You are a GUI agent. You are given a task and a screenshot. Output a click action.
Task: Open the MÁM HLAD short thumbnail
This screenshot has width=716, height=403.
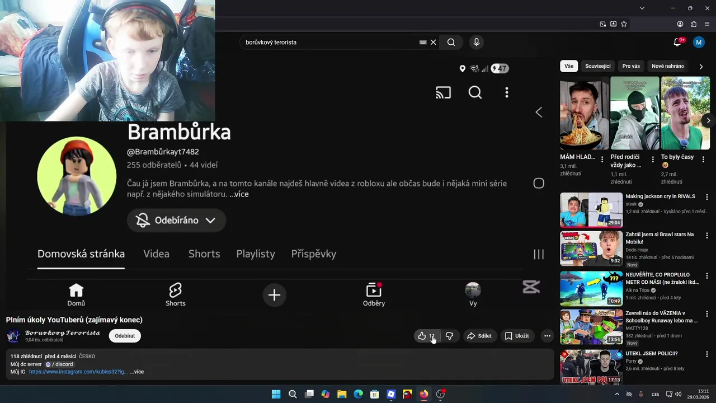(585, 114)
